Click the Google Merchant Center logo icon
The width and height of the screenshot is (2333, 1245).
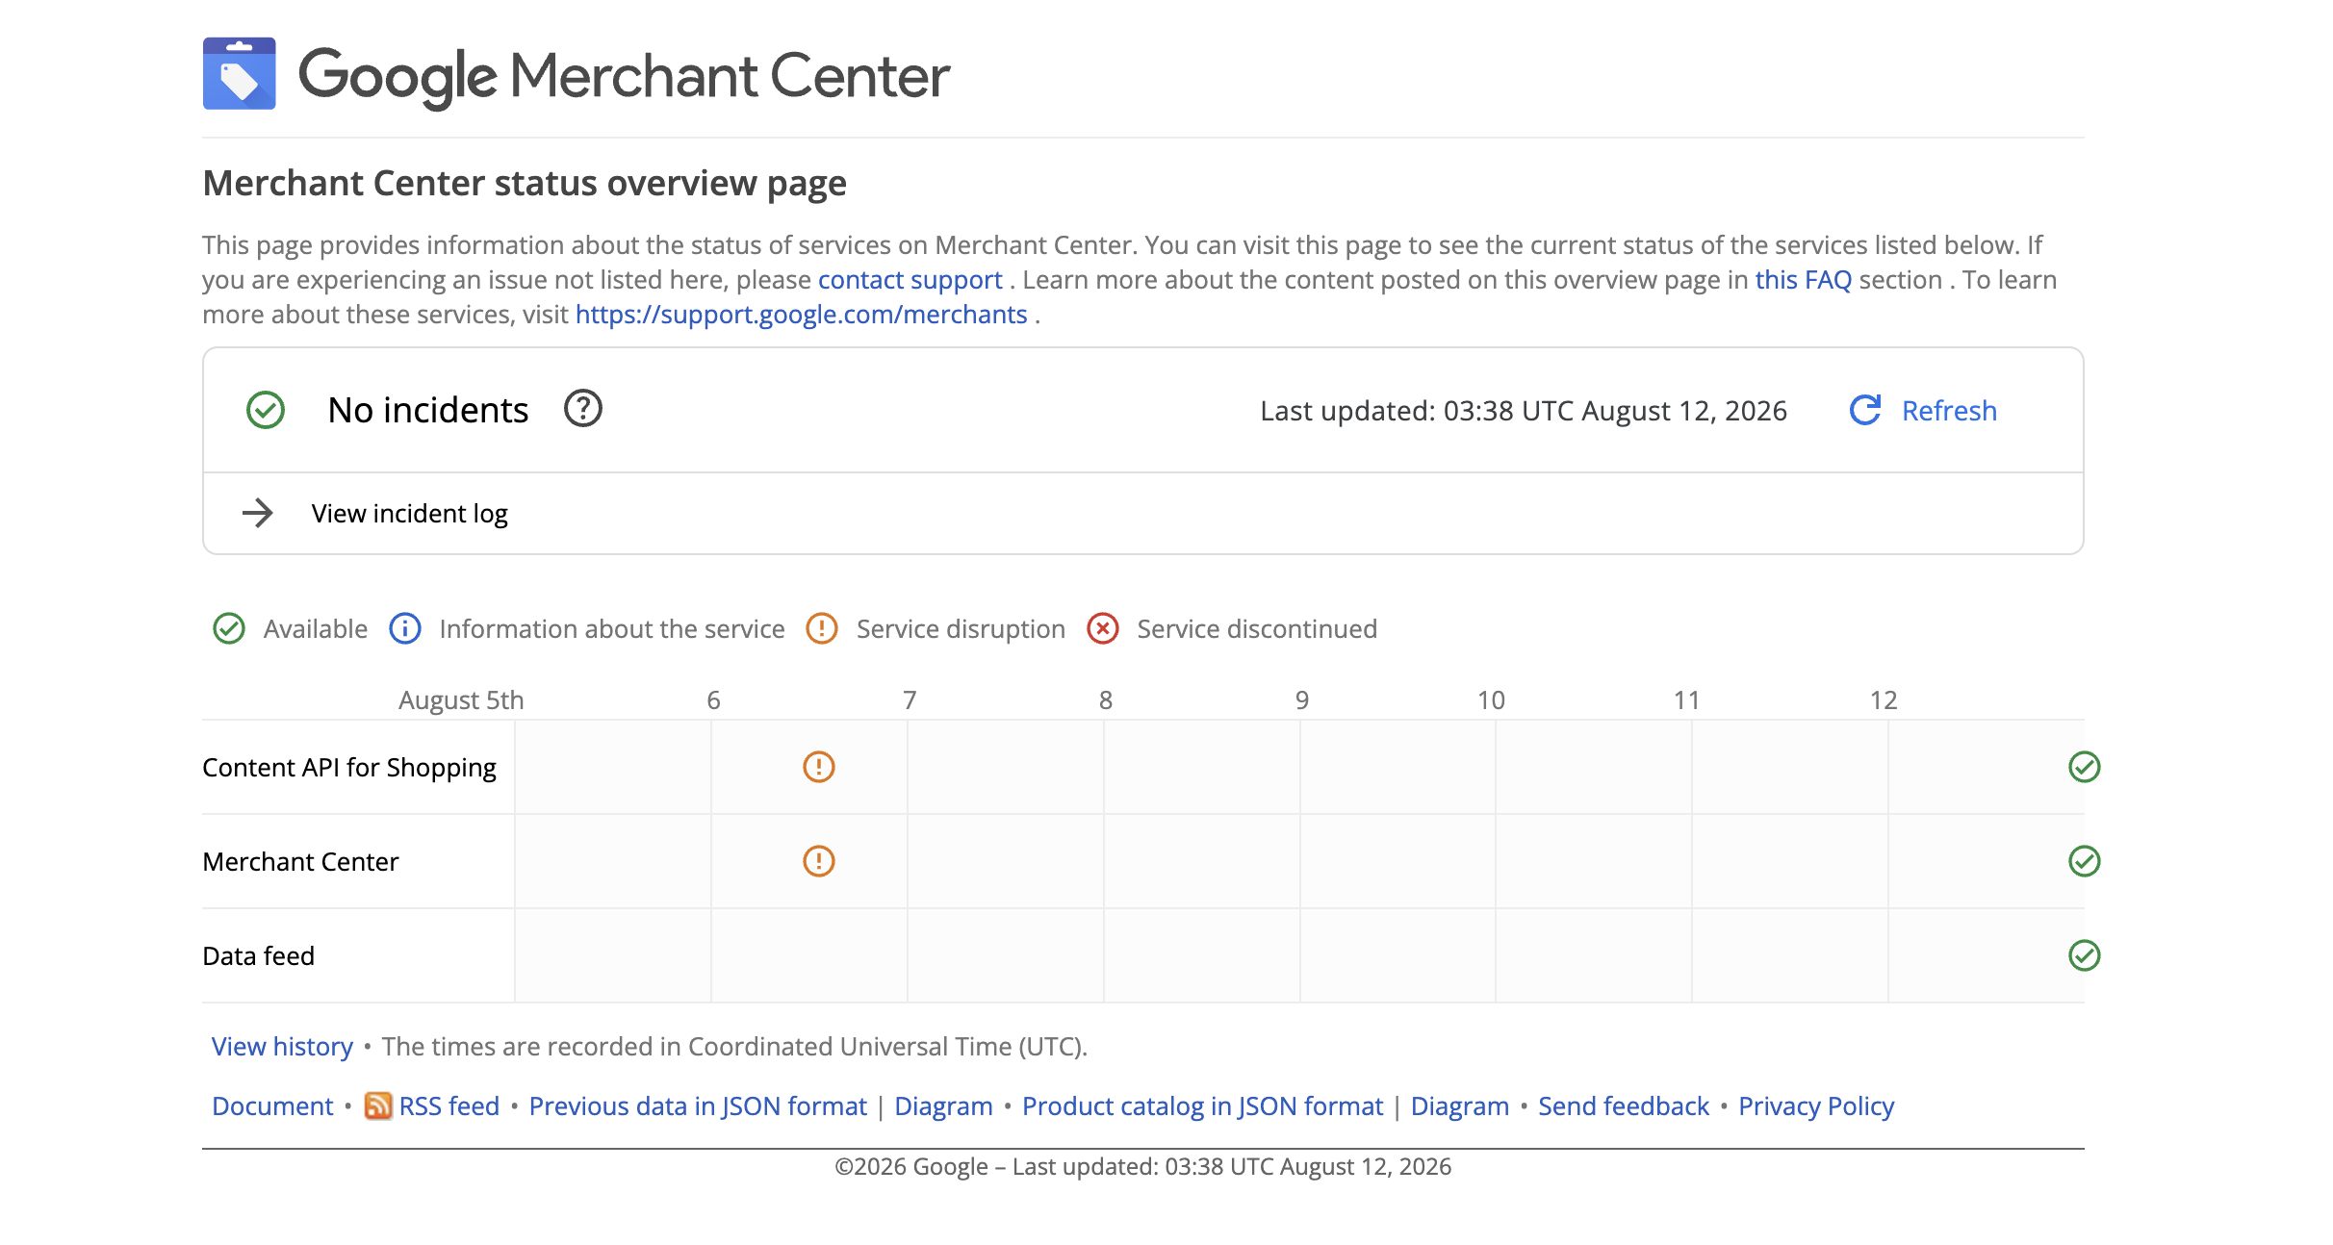point(239,74)
